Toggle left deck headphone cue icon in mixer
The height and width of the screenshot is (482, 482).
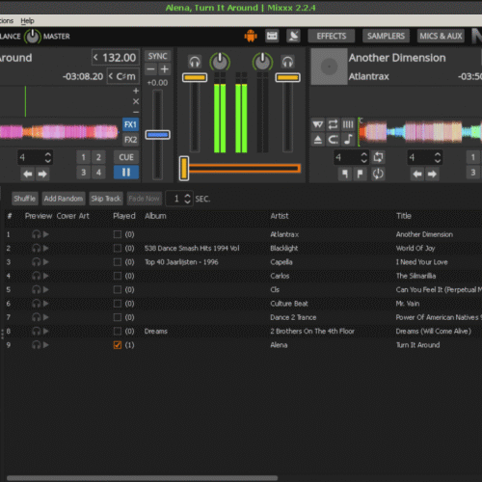coord(195,62)
